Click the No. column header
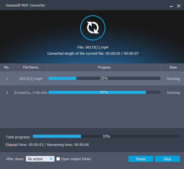The image size is (184, 169). tap(7, 67)
